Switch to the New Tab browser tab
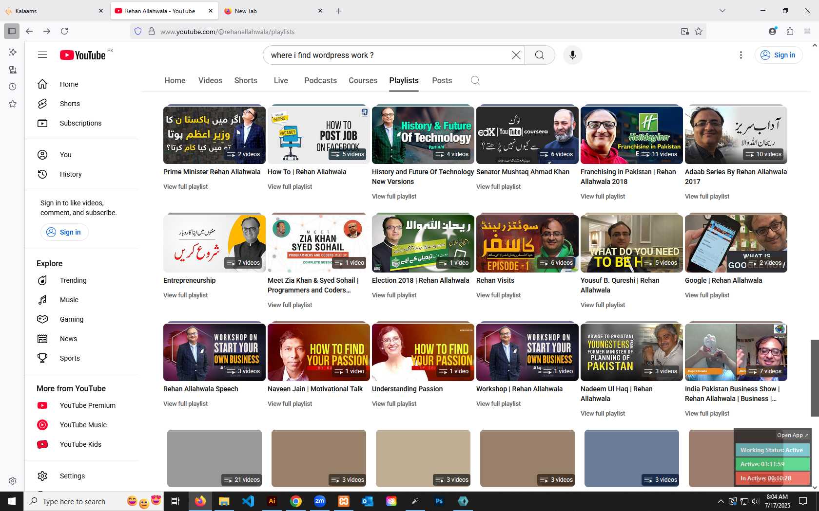The image size is (819, 511). (273, 11)
